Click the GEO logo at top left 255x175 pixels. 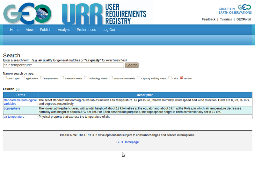(27, 13)
